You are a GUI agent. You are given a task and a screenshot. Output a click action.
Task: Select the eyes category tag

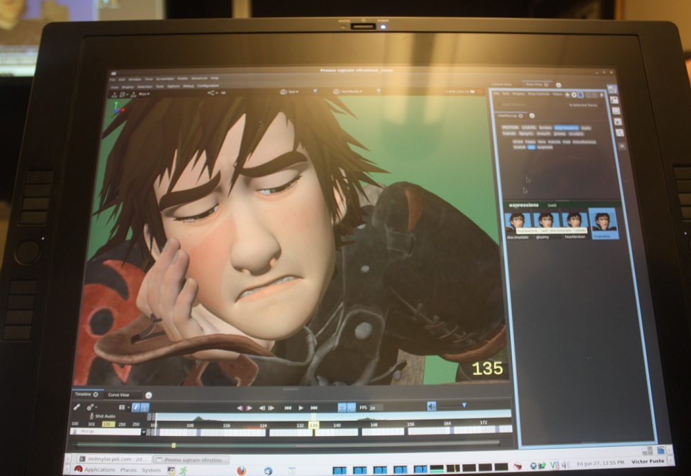tap(586, 128)
